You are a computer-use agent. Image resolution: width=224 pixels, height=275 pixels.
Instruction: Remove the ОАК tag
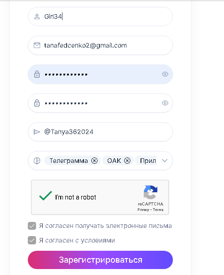coord(127,161)
